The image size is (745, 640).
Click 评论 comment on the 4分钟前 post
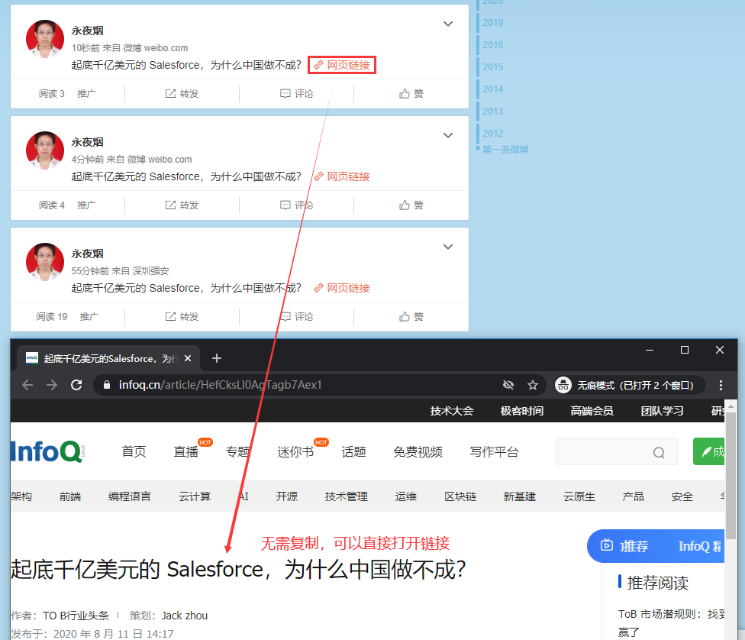tap(296, 205)
